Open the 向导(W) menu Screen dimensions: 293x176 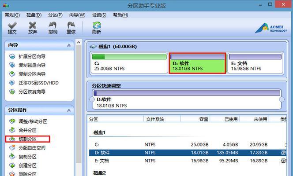(77, 15)
